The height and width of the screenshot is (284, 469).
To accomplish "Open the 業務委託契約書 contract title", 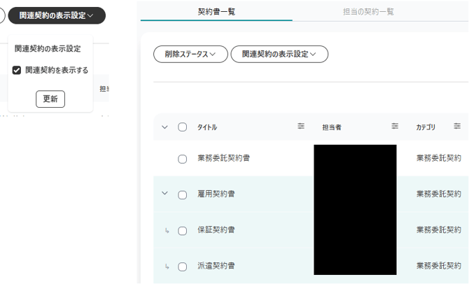I will click(223, 158).
